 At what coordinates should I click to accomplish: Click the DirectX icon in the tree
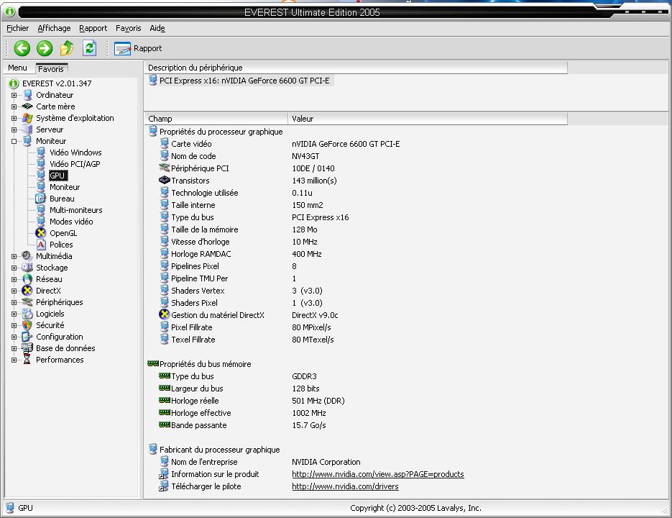pos(27,291)
